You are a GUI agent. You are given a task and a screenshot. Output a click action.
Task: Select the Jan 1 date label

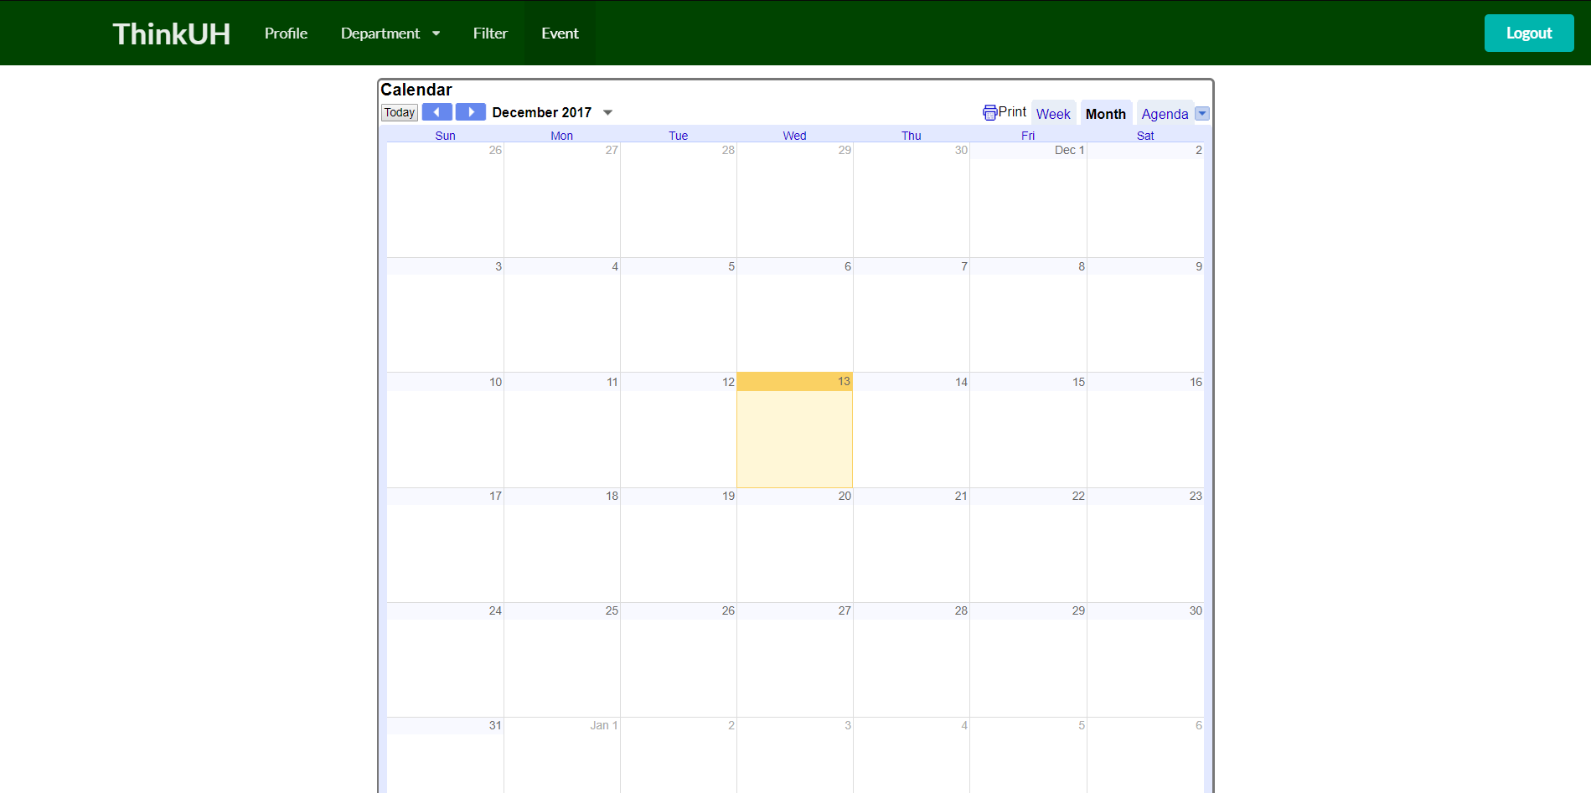603,725
